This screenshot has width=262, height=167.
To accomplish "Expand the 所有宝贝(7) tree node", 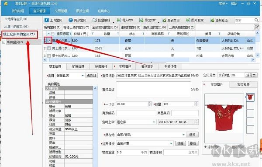I will click(3, 42).
